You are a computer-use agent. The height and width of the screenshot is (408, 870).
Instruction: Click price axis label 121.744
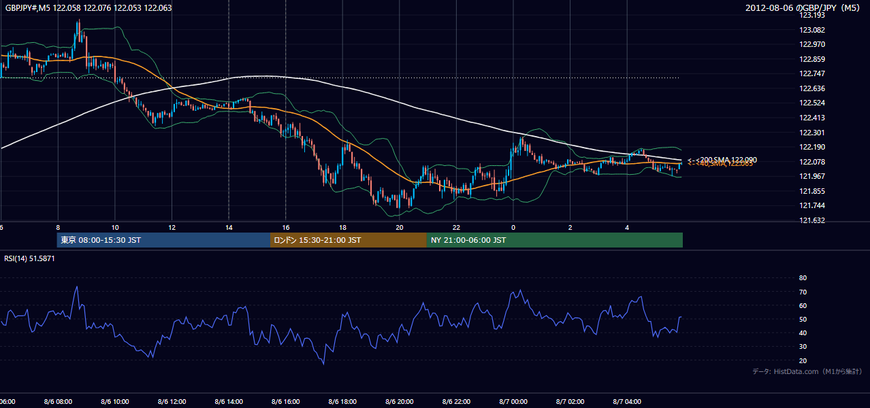(x=811, y=205)
